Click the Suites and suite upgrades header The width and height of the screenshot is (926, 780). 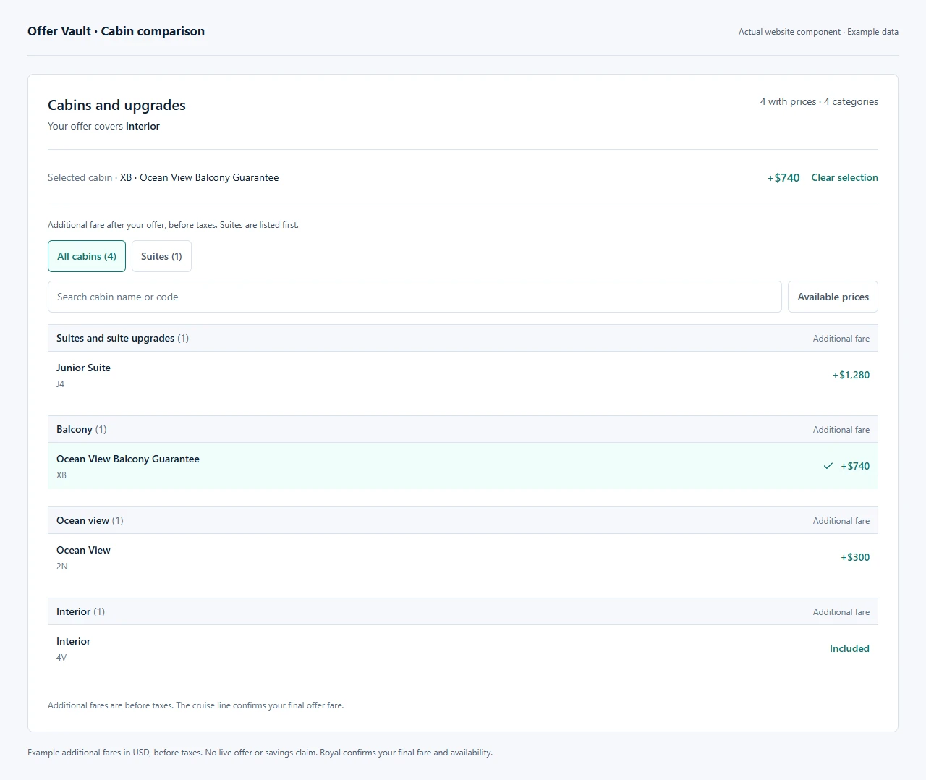click(x=463, y=338)
